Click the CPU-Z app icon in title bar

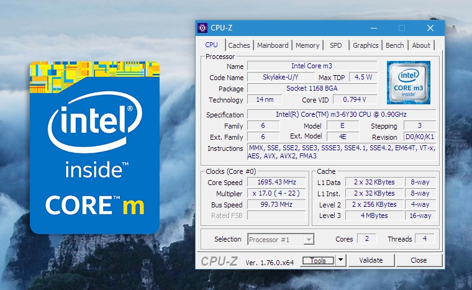pos(202,28)
